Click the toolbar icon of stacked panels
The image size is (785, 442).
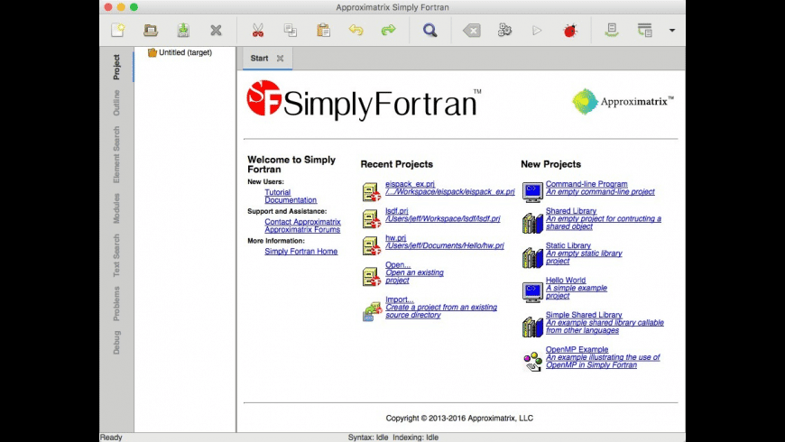click(645, 30)
